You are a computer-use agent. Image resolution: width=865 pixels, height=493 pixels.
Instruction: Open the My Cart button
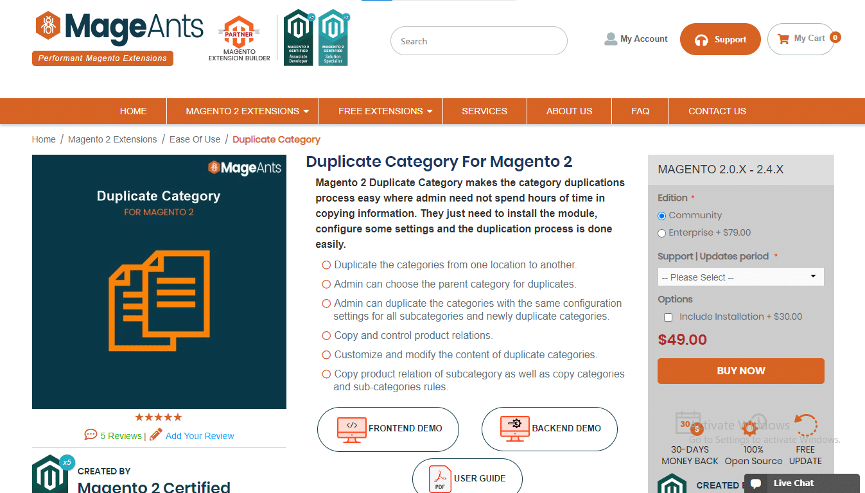pos(801,39)
